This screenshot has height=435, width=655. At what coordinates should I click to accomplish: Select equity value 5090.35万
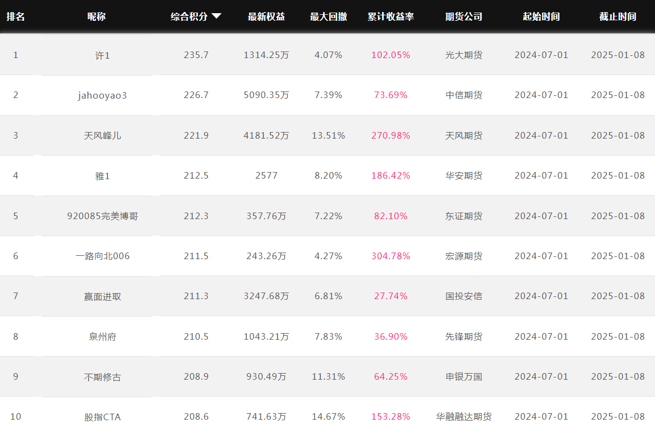[267, 95]
